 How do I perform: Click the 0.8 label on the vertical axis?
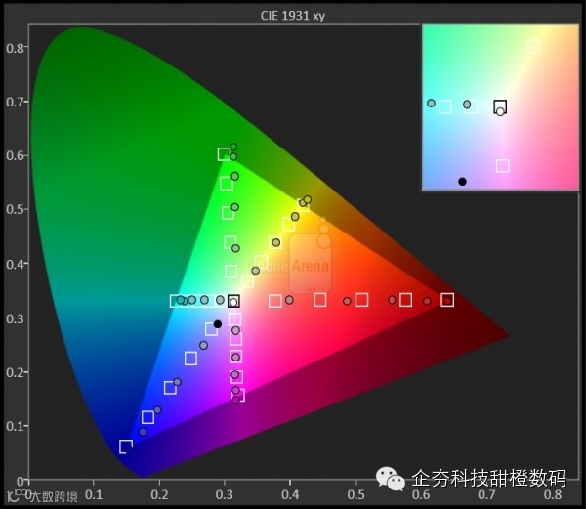coord(16,48)
